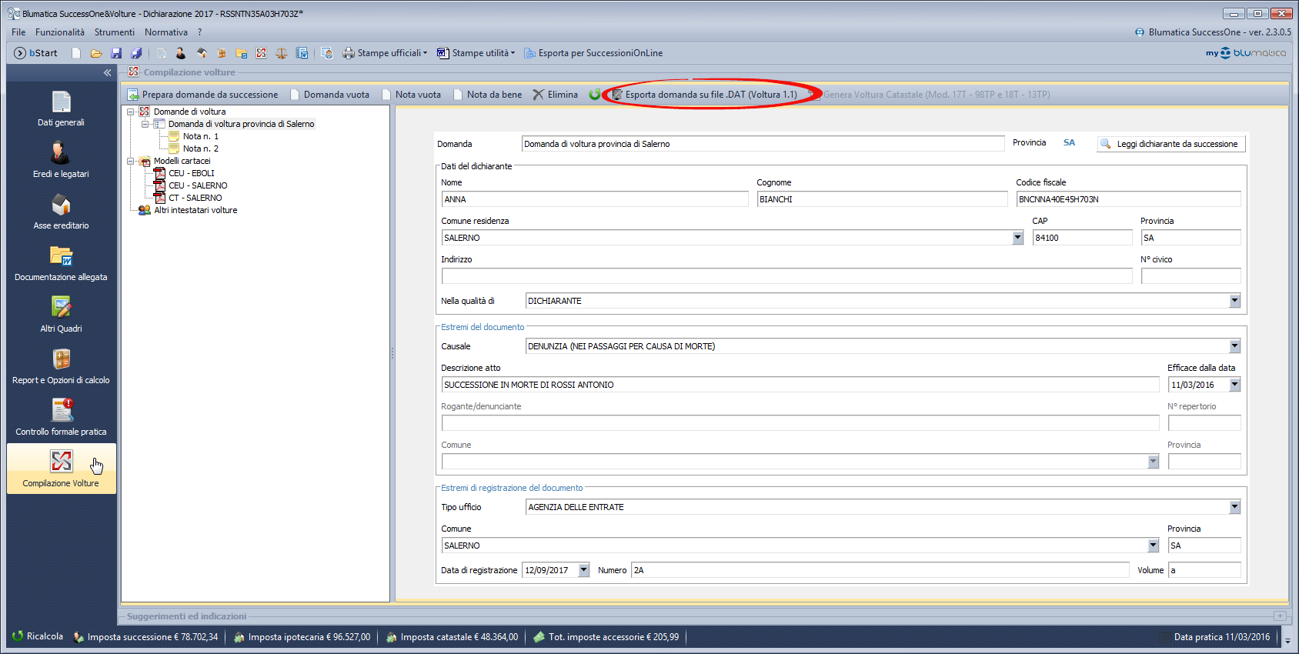The image size is (1299, 654).
Task: Open the Strumenti menu
Action: (x=115, y=32)
